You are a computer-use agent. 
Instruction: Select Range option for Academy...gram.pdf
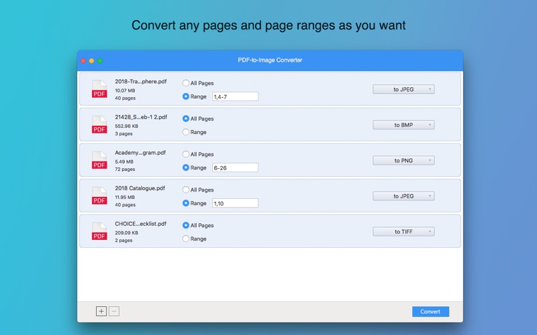[186, 167]
